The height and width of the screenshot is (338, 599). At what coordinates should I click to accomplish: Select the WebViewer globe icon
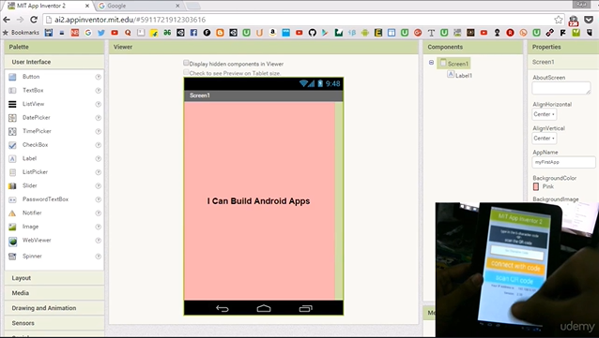(x=12, y=242)
